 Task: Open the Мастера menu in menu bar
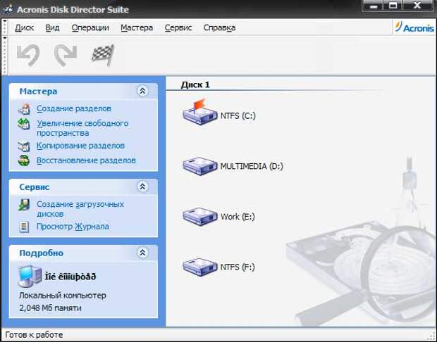[x=137, y=28]
